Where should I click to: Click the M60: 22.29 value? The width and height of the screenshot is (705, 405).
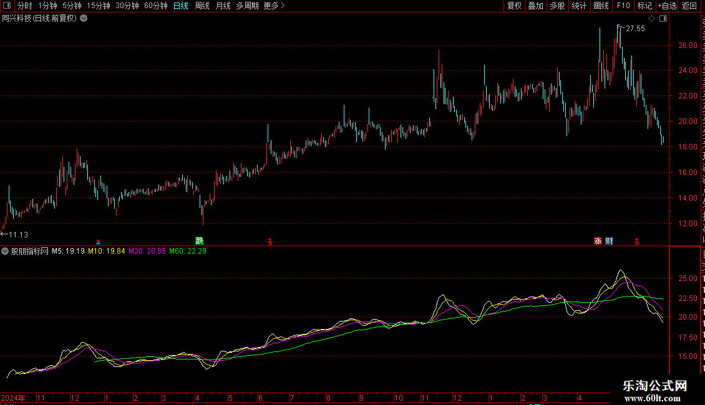pyautogui.click(x=188, y=252)
